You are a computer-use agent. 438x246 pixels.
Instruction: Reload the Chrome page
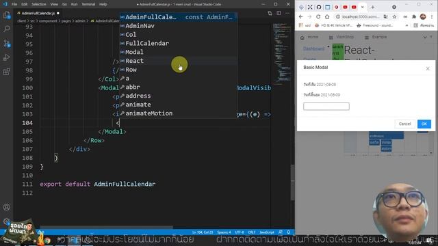pyautogui.click(x=318, y=16)
